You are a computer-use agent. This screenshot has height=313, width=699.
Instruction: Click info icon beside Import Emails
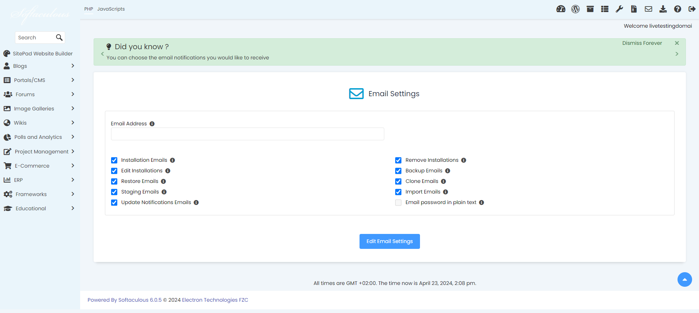coord(445,192)
